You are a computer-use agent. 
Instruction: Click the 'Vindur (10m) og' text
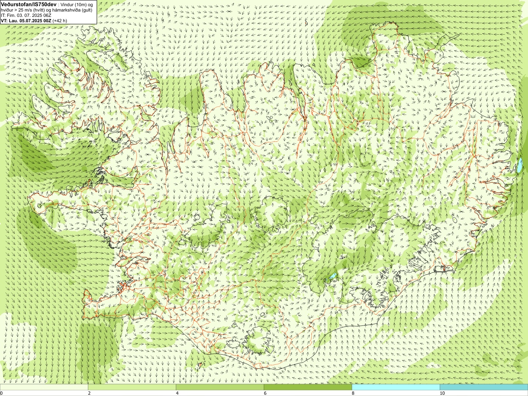tap(77, 4)
